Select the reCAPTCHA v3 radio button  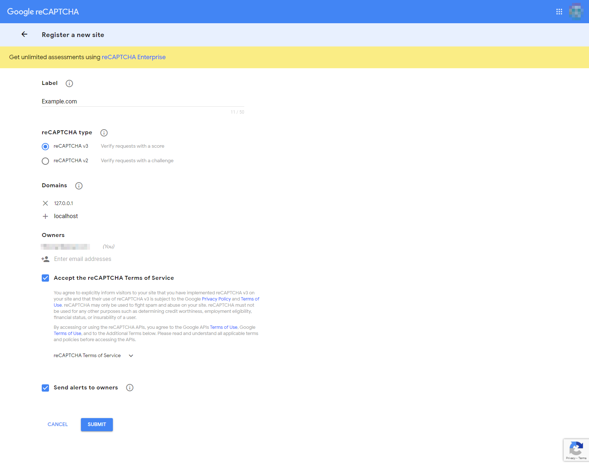coord(45,147)
